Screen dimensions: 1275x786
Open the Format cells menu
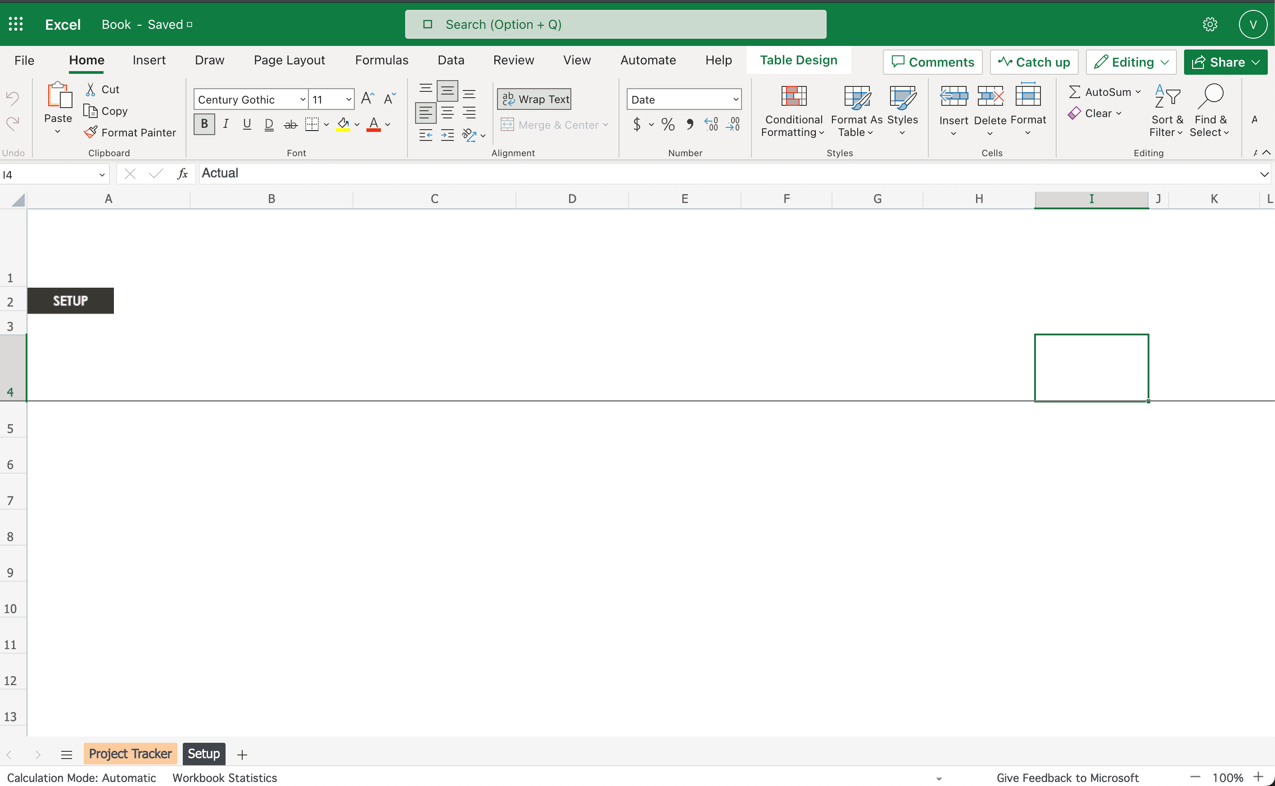1027,111
